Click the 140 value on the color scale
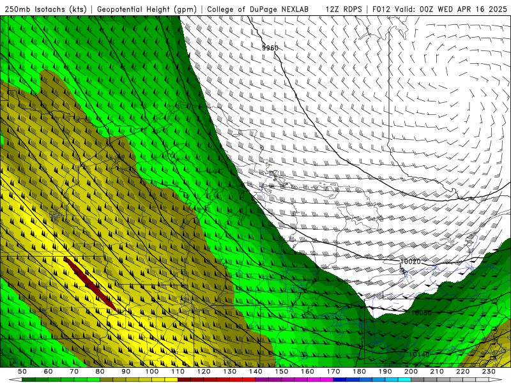Image resolution: width=511 pixels, height=383 pixels. click(x=256, y=372)
